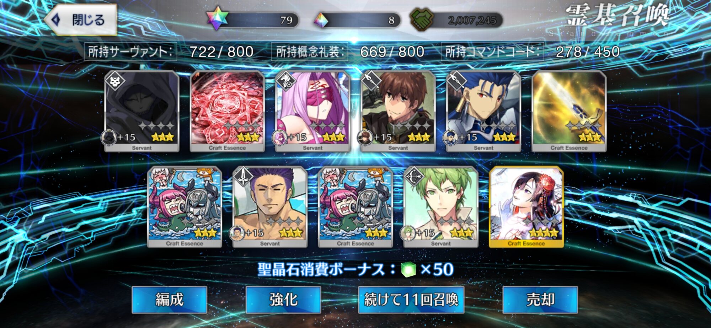Select the gold-framed four-star Craft Essence

click(526, 207)
